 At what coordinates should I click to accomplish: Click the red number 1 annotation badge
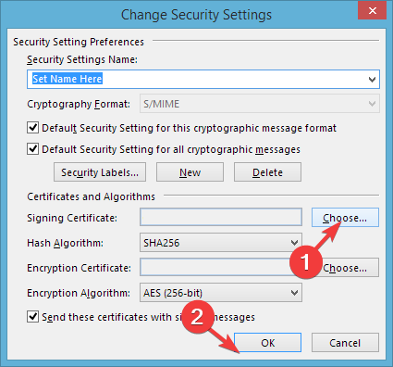click(306, 262)
